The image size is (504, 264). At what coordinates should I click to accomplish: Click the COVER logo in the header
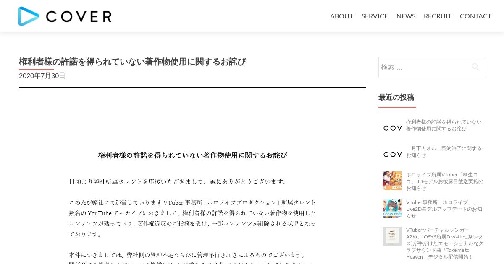[65, 16]
